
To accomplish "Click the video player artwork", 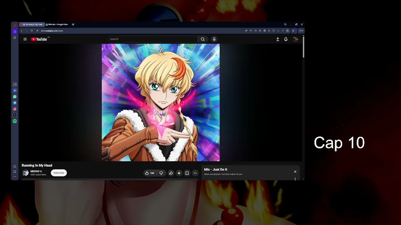I will (x=161, y=102).
